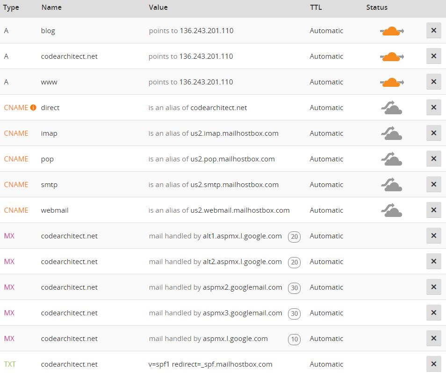The width and height of the screenshot is (446, 376).
Task: Open the TTL Automatic setting for webmail
Action: click(326, 210)
